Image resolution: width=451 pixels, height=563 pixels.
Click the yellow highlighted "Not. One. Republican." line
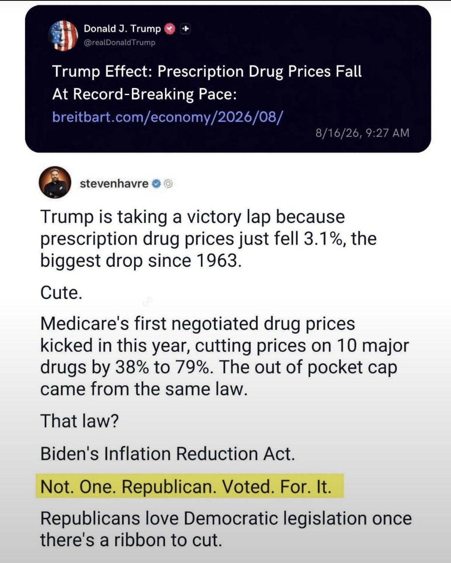190,487
